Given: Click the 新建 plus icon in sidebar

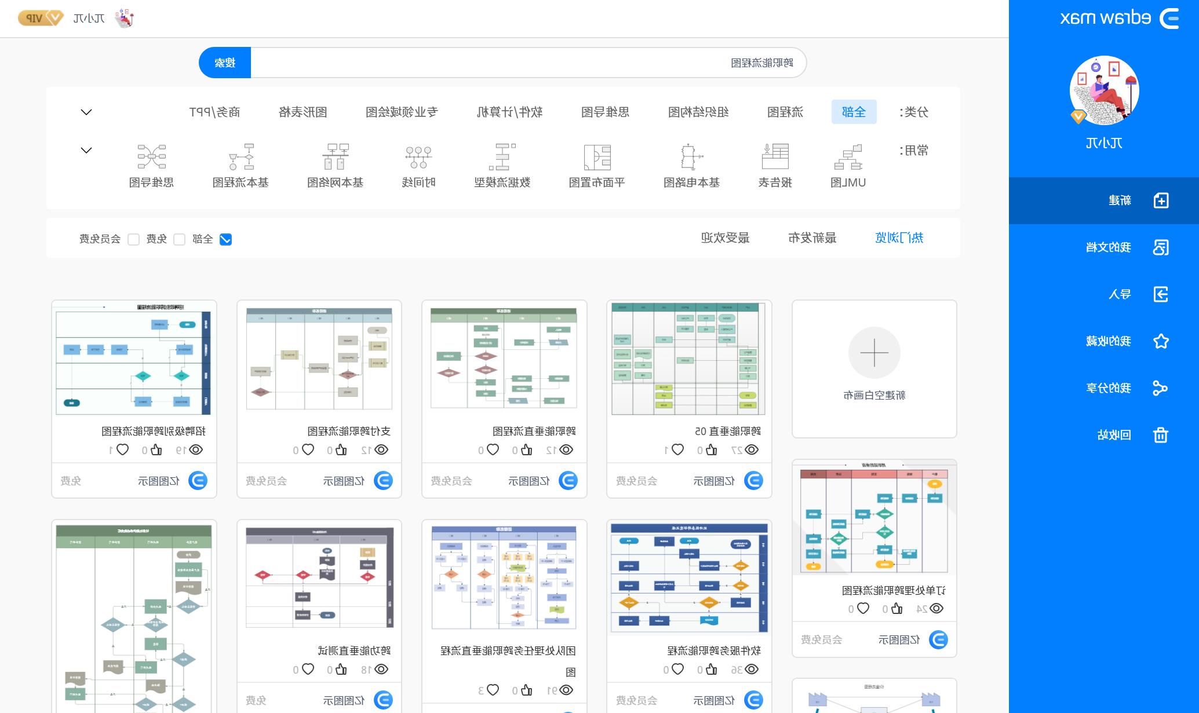Looking at the screenshot, I should coord(1161,200).
